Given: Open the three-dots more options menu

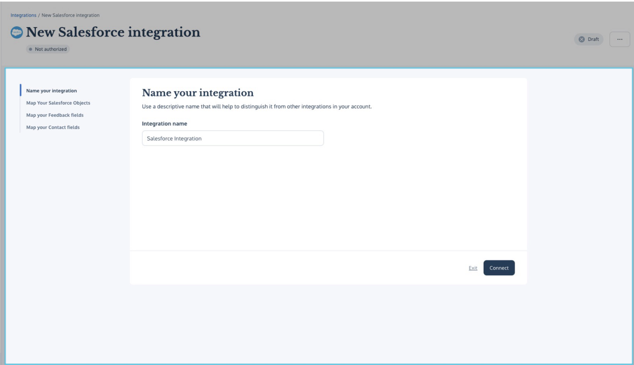Looking at the screenshot, I should point(620,39).
